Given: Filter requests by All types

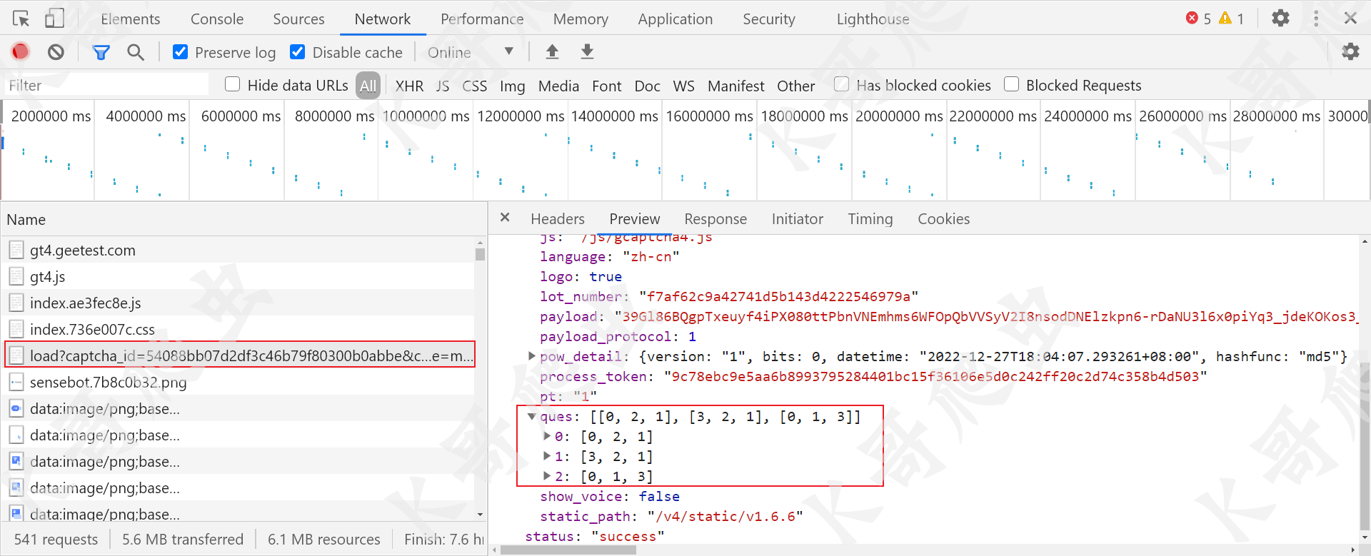Looking at the screenshot, I should (368, 86).
